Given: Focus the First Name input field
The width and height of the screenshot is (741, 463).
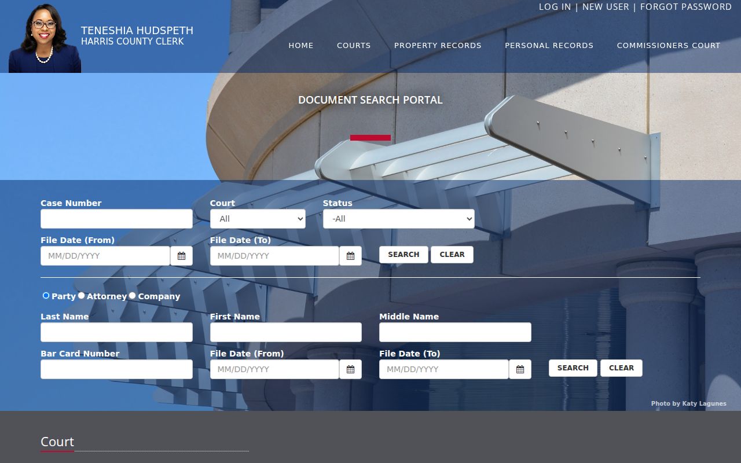Looking at the screenshot, I should tap(286, 332).
